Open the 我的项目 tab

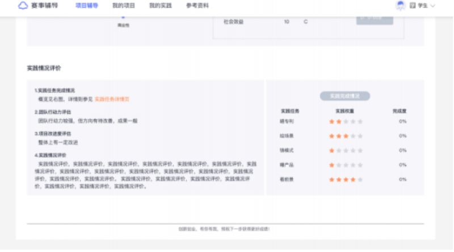[x=123, y=6]
